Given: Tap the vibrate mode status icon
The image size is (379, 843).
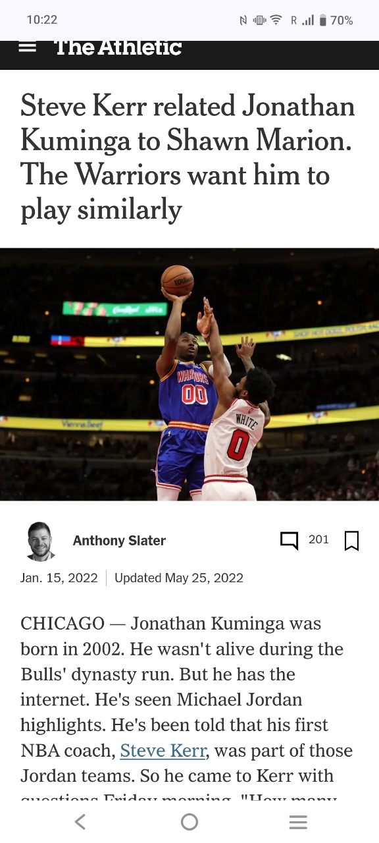Looking at the screenshot, I should pos(259,20).
